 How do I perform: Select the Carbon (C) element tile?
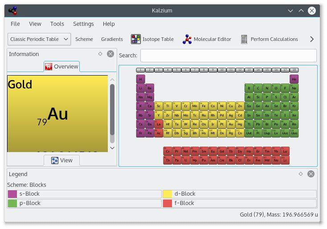tap(258, 88)
